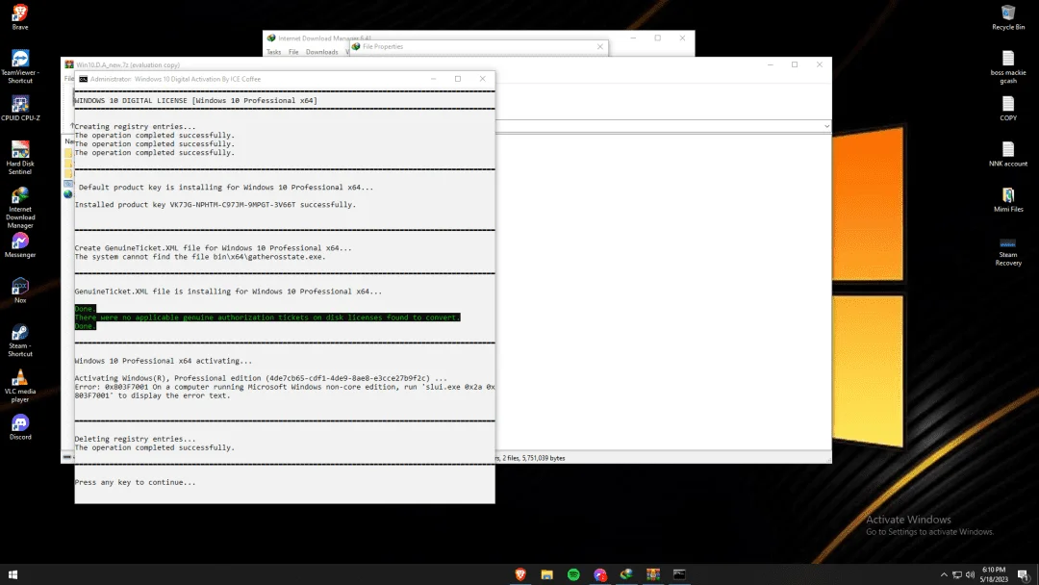Viewport: 1039px width, 585px height.
Task: Click the installed product key line
Action: [x=215, y=205]
